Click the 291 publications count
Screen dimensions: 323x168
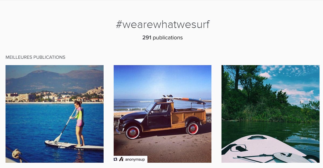tap(162, 38)
